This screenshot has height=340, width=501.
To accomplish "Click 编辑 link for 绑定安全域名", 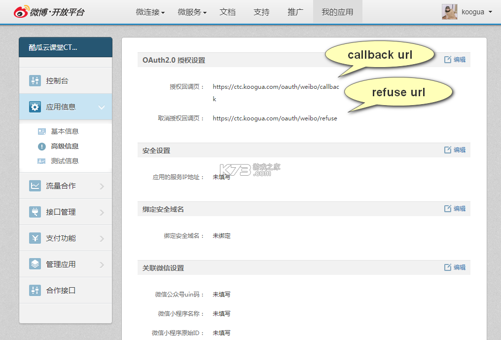I will pos(460,209).
